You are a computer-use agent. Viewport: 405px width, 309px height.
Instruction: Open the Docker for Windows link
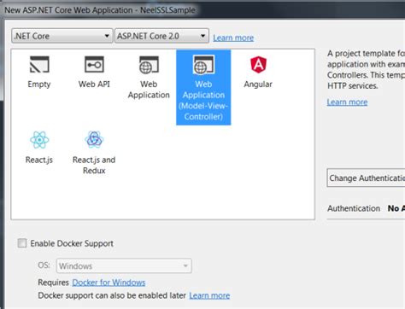click(109, 283)
